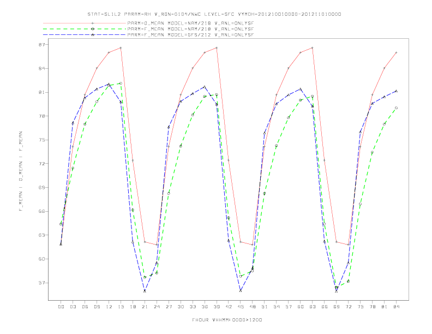The image size is (432, 334).
Task: Click y-axis tick label 75
Action: [41, 140]
